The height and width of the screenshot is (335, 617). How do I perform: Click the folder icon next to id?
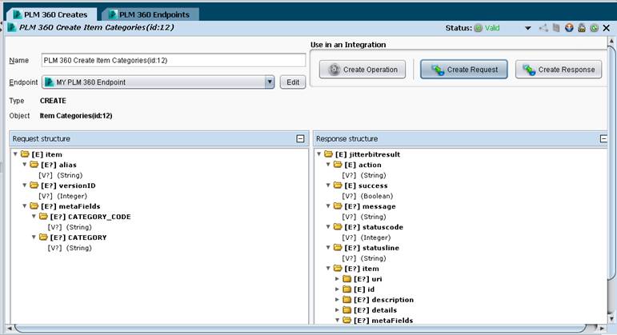347,289
